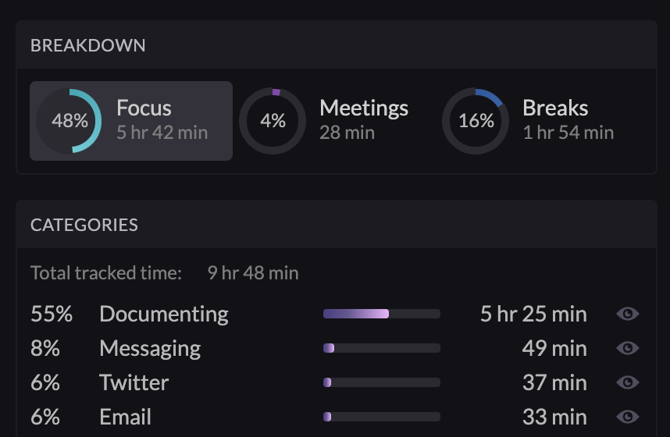
Task: Click the Email usage bar
Action: tap(382, 417)
